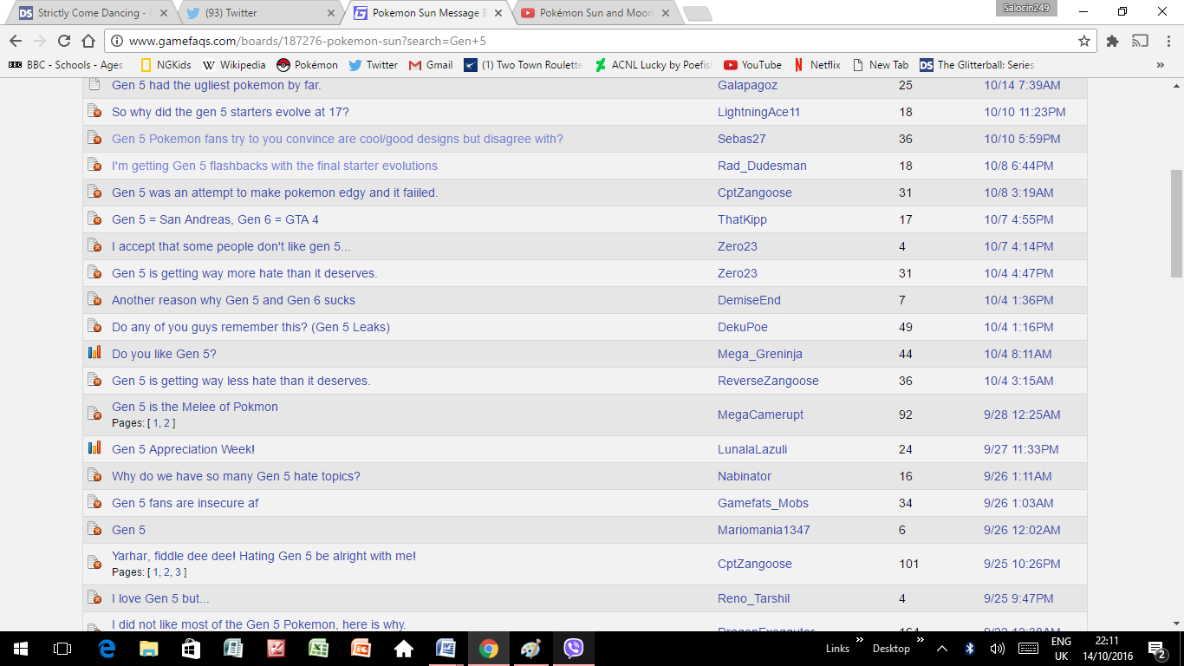Go to the browser home page icon
Viewport: 1184px width, 666px height.
tap(88, 41)
